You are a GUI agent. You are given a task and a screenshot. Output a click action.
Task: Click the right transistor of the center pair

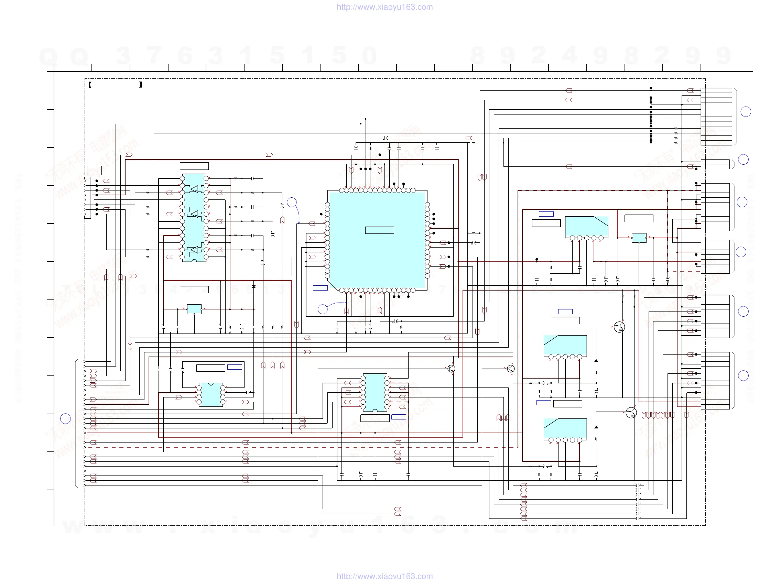point(511,369)
